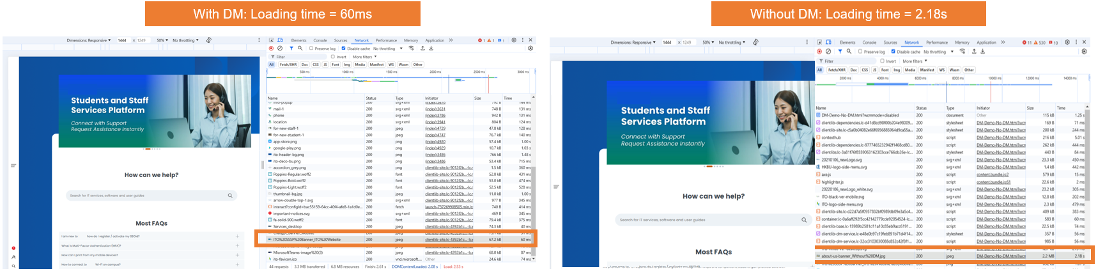Uncheck Disable cache in left DevTools
The image size is (1098, 271).
343,48
